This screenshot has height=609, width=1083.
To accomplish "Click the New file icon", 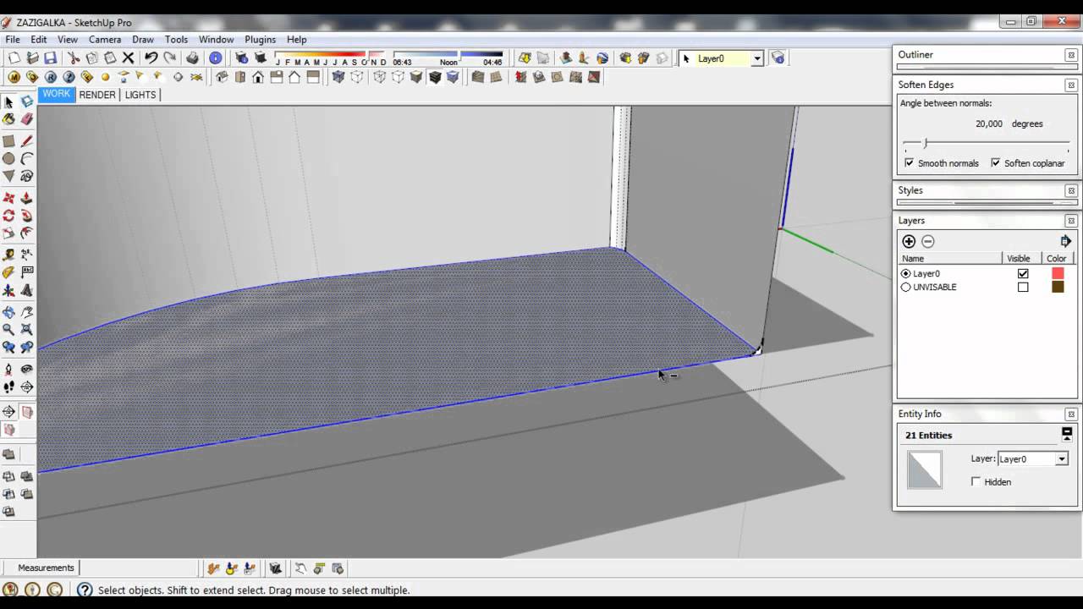I will (x=14, y=58).
